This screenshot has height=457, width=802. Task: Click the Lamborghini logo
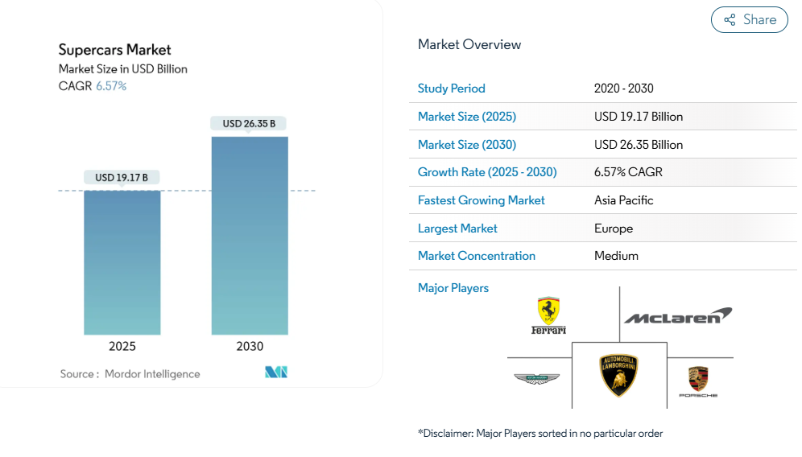point(618,375)
